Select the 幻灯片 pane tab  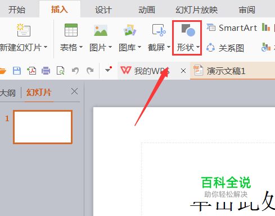(39, 93)
